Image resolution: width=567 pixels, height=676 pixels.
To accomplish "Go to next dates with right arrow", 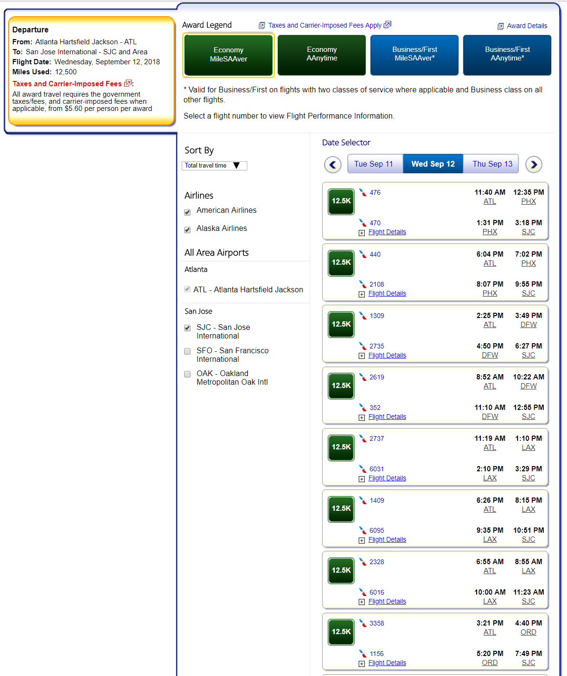I will (534, 165).
